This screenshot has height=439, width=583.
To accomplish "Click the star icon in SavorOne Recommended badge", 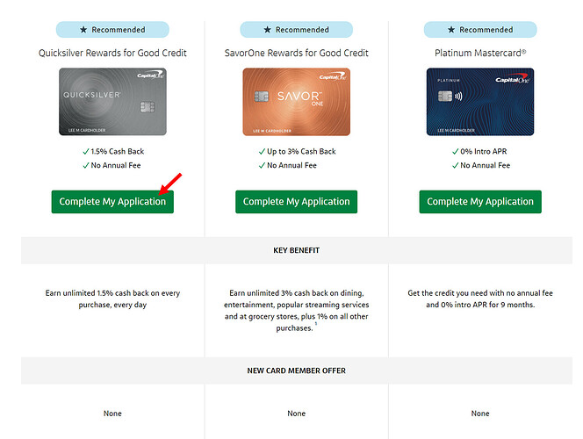I will coord(267,30).
